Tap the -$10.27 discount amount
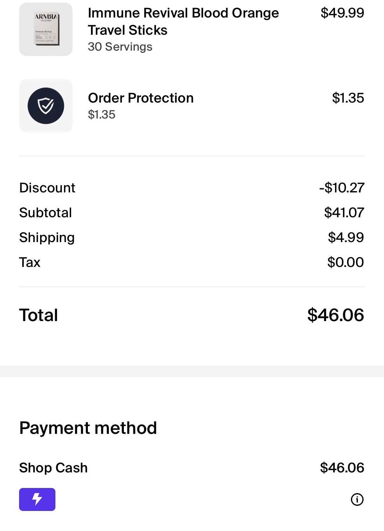The height and width of the screenshot is (531, 384). click(x=342, y=188)
